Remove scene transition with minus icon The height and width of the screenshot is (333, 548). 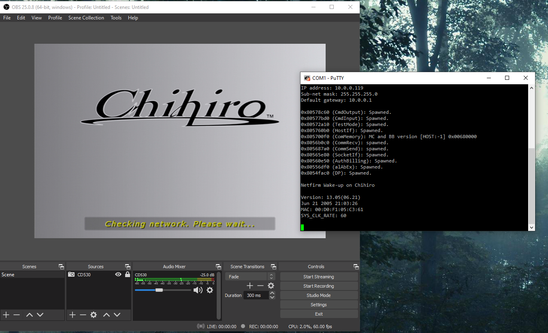coord(260,286)
